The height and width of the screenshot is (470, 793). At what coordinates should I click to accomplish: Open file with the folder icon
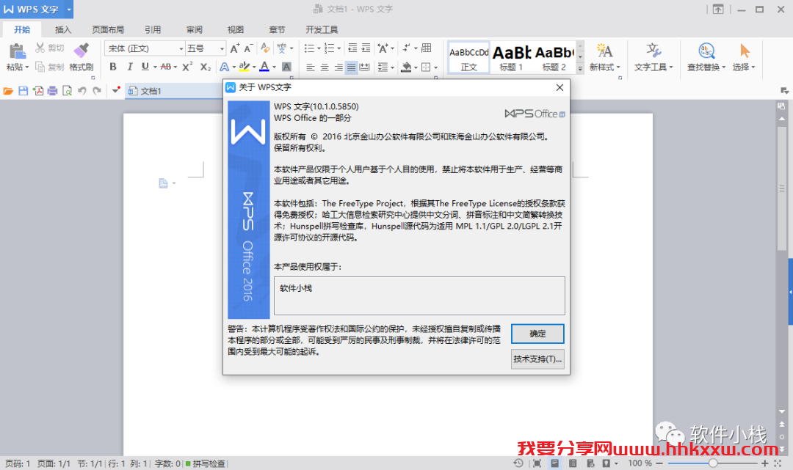coord(8,91)
